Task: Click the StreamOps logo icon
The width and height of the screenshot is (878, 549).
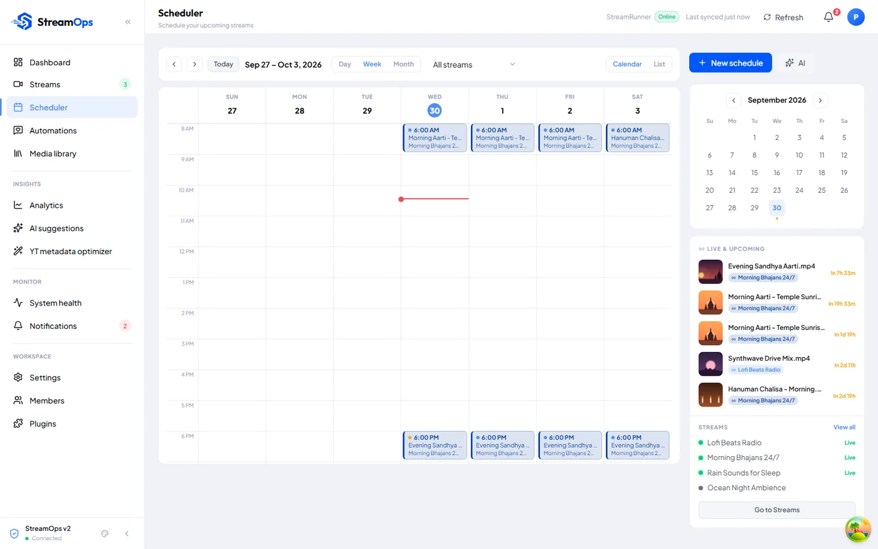Action: [x=22, y=22]
